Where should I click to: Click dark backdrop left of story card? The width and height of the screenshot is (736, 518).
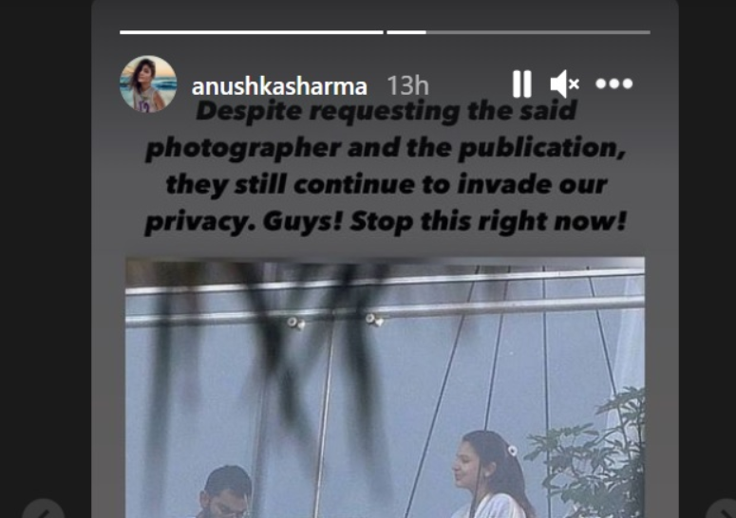(x=46, y=234)
